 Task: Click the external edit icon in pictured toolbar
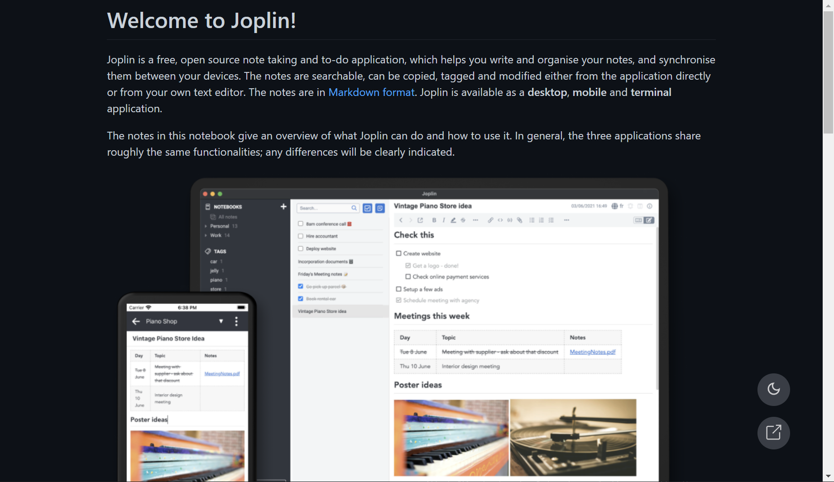[420, 220]
